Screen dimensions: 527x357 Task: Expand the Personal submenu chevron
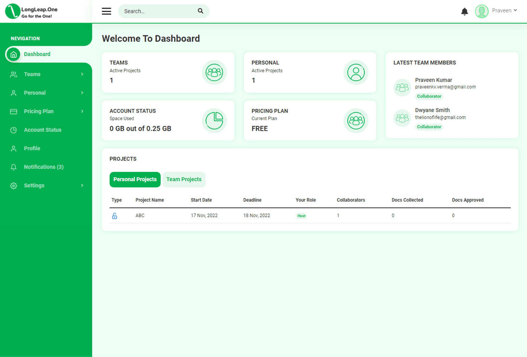[x=82, y=93]
